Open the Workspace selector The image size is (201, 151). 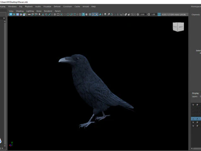click(x=196, y=6)
